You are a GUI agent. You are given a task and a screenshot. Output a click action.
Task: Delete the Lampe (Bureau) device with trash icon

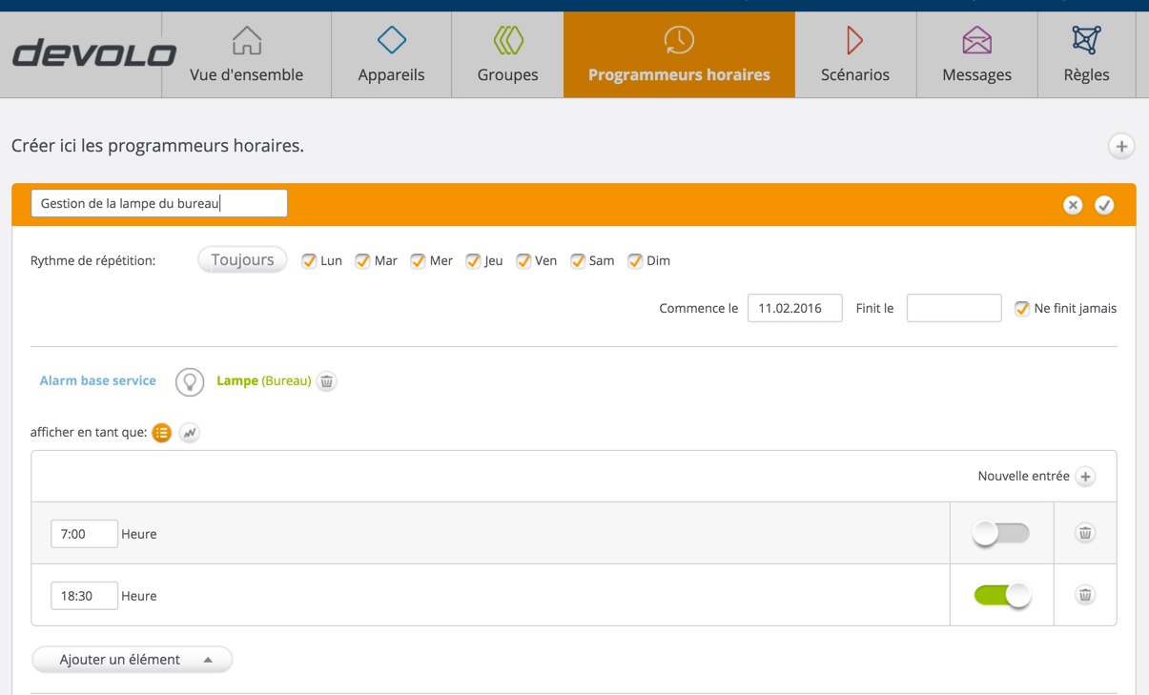[x=326, y=381]
